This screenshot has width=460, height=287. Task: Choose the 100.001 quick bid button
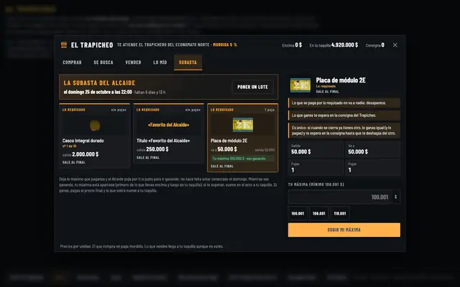pos(298,214)
